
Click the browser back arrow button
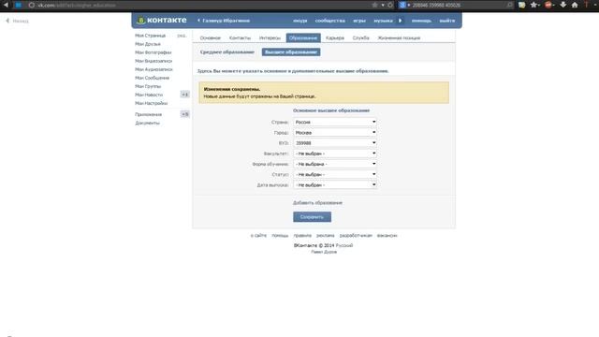click(6, 5)
